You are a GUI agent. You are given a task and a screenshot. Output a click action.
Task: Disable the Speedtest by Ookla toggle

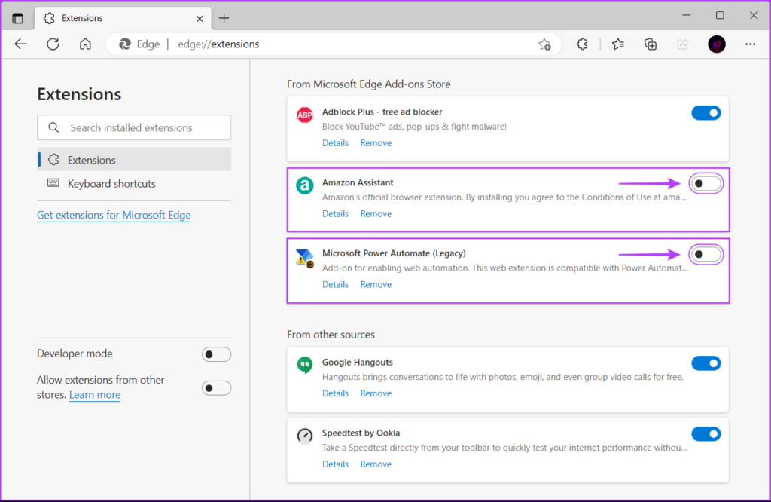tap(706, 434)
